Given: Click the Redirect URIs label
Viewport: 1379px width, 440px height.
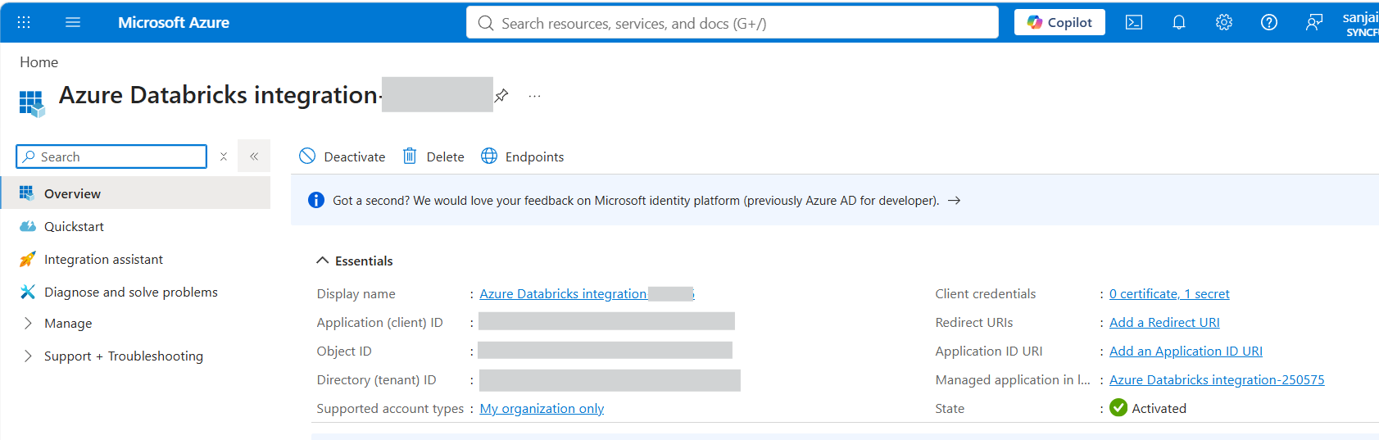Looking at the screenshot, I should [974, 322].
